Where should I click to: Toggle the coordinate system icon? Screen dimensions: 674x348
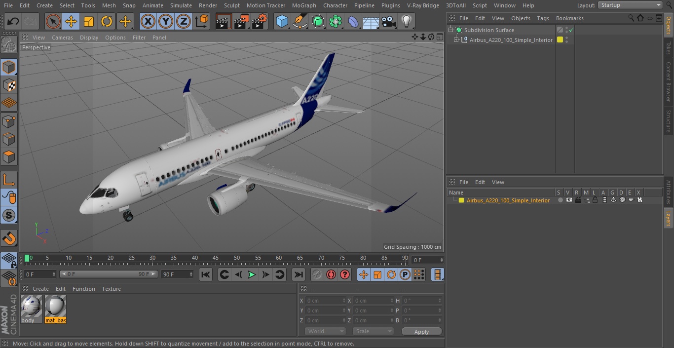click(202, 21)
